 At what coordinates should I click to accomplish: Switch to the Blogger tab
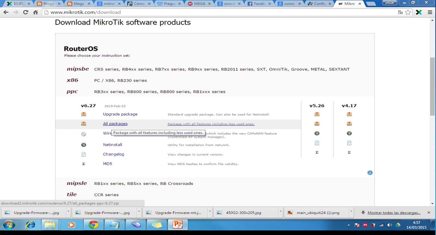[49, 4]
